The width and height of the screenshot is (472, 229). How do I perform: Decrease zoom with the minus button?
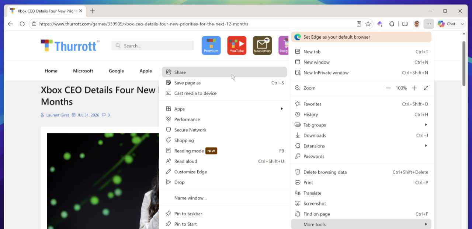pyautogui.click(x=388, y=88)
